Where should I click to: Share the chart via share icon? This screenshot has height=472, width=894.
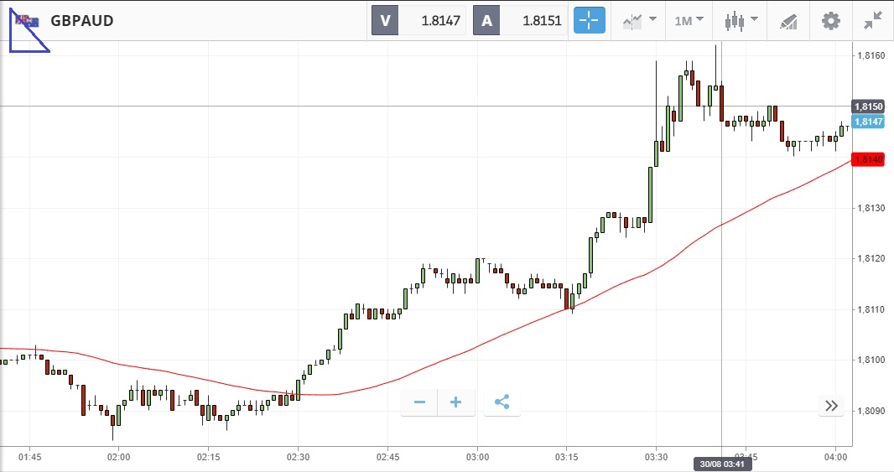[502, 402]
